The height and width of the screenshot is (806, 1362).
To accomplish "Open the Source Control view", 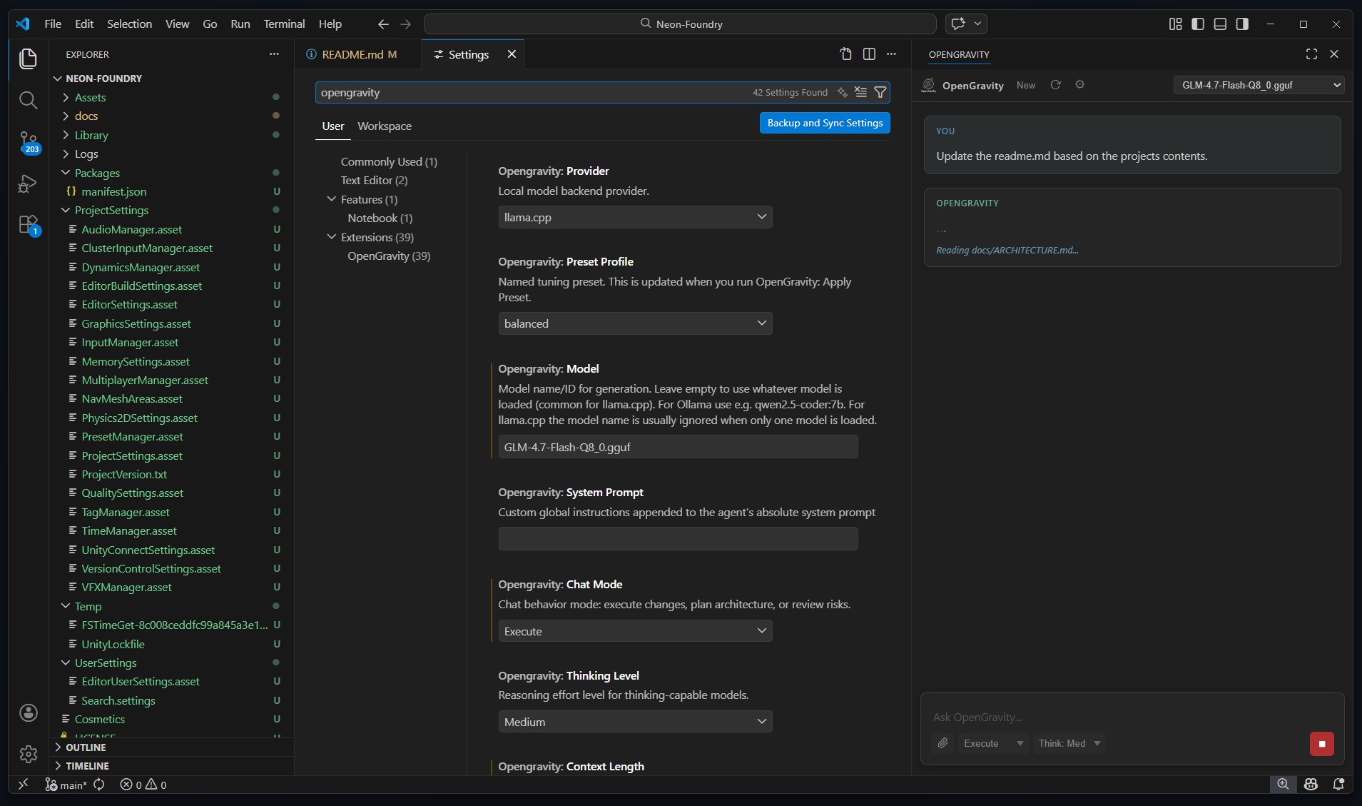I will [28, 142].
